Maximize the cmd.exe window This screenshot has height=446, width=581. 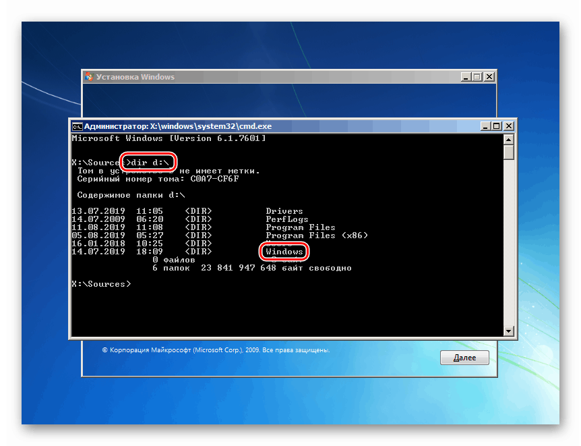click(497, 126)
